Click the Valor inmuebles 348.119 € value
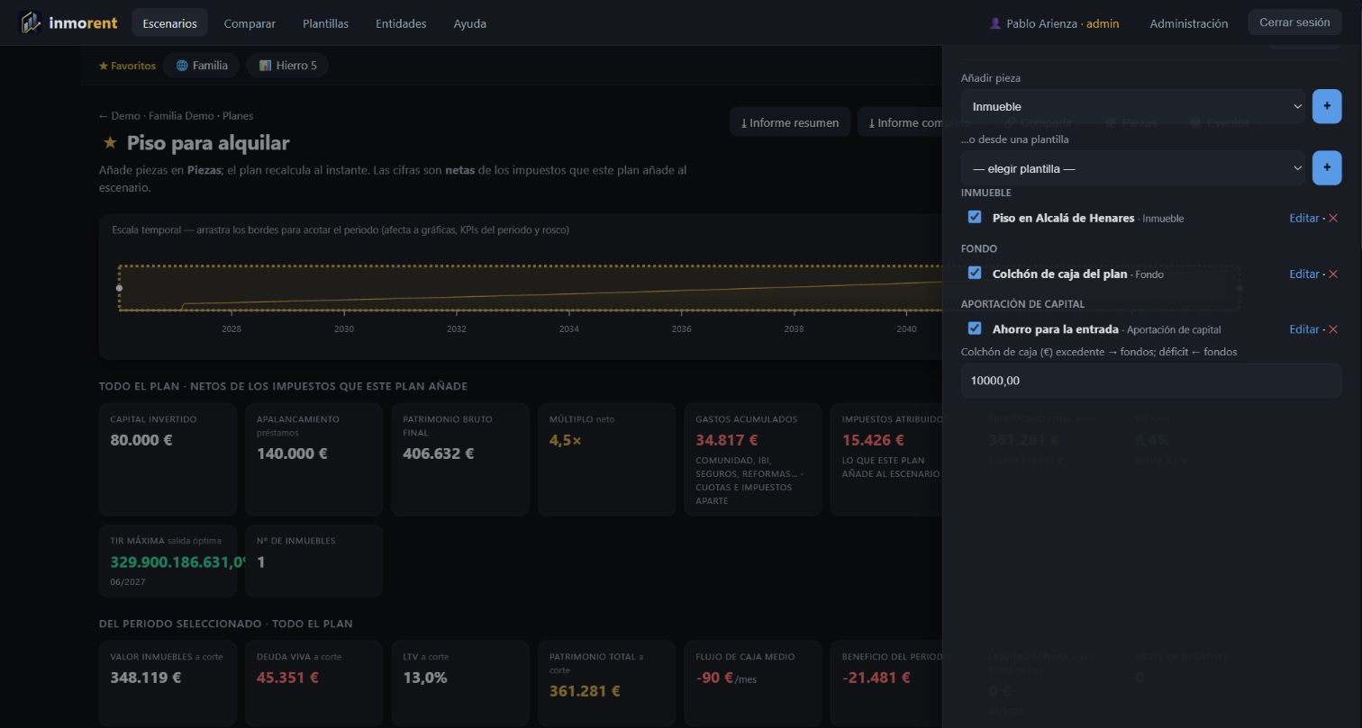 [x=146, y=678]
